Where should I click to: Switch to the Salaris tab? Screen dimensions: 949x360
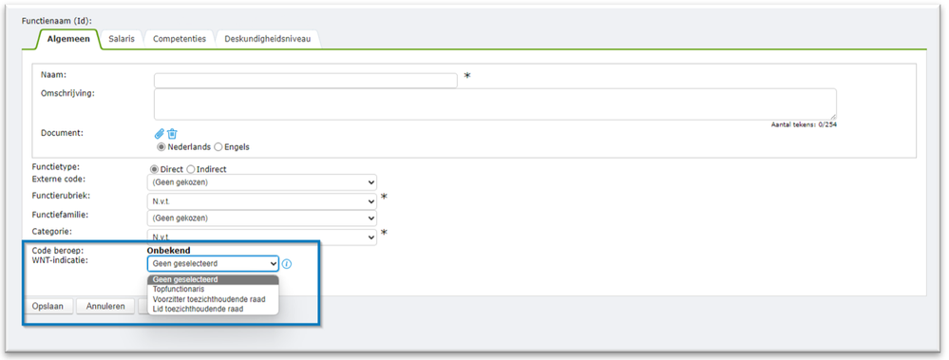point(122,39)
